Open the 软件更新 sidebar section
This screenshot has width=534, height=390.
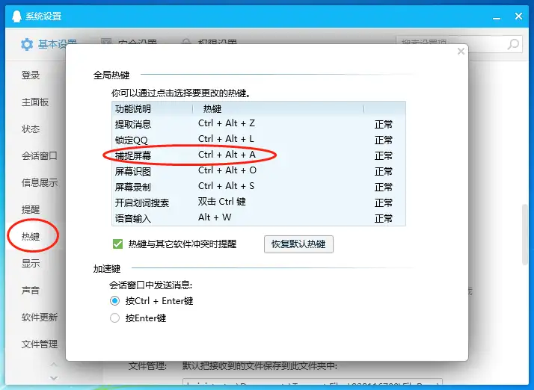(x=40, y=318)
